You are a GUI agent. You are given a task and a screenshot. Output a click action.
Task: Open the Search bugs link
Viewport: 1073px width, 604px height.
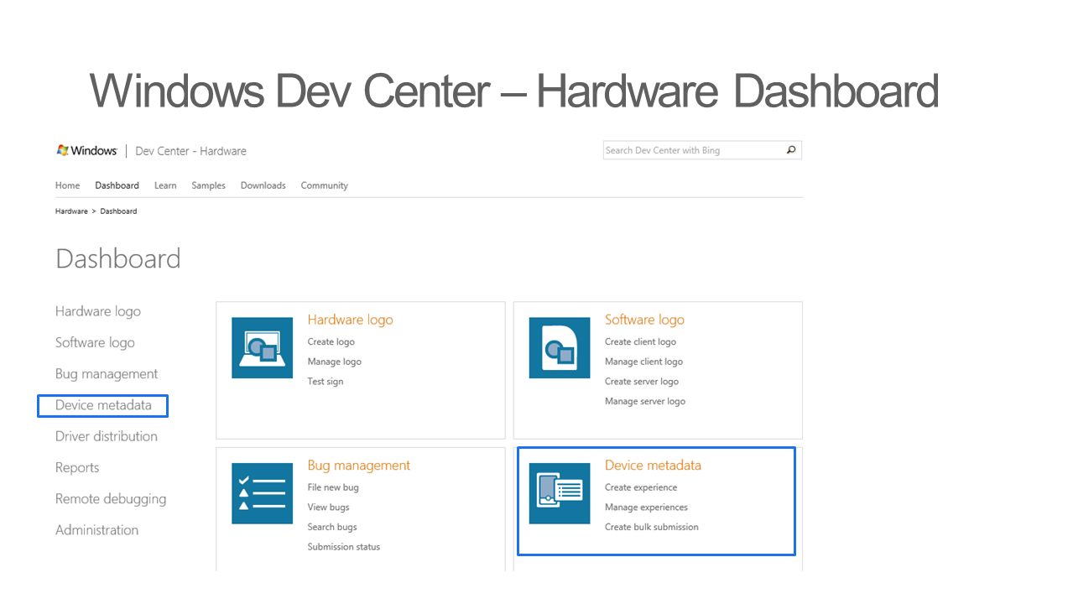tap(332, 527)
